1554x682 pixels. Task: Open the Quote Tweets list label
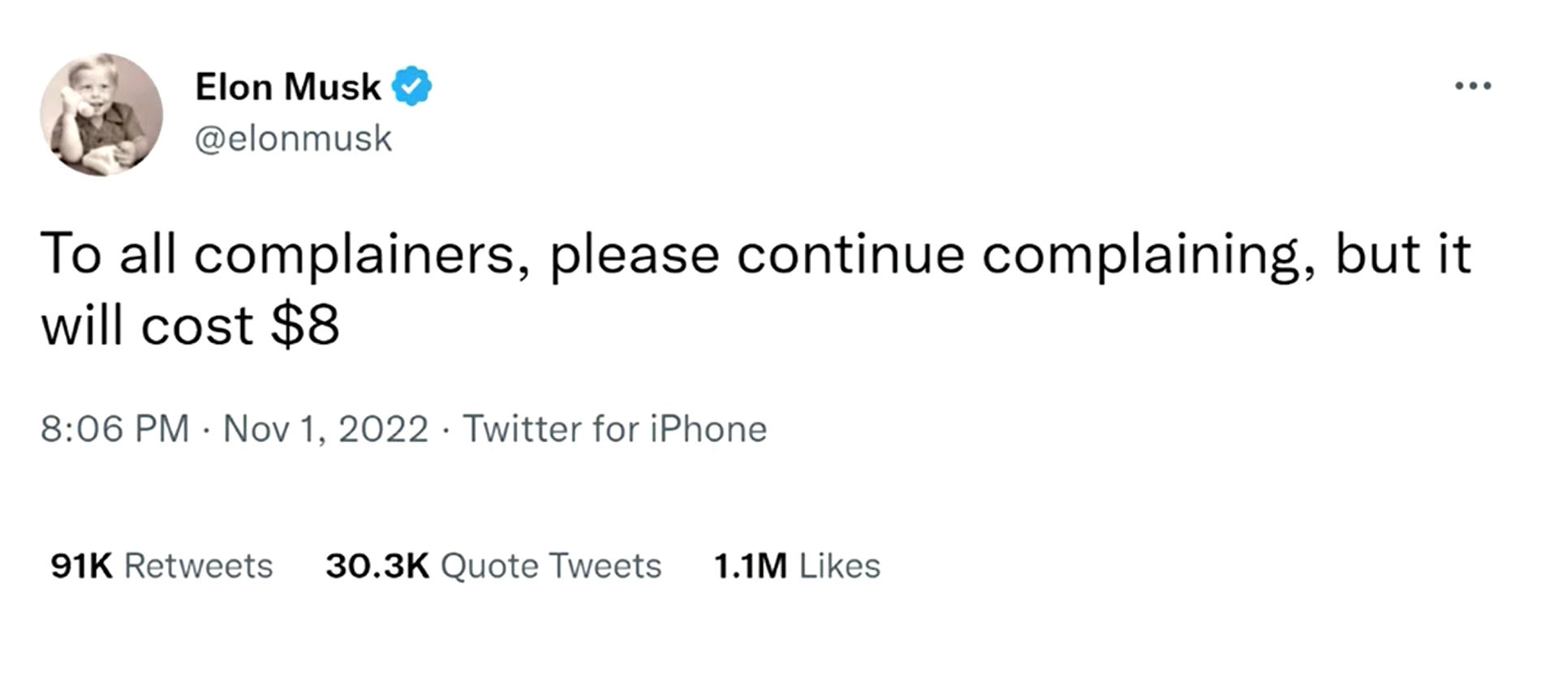coord(551,566)
